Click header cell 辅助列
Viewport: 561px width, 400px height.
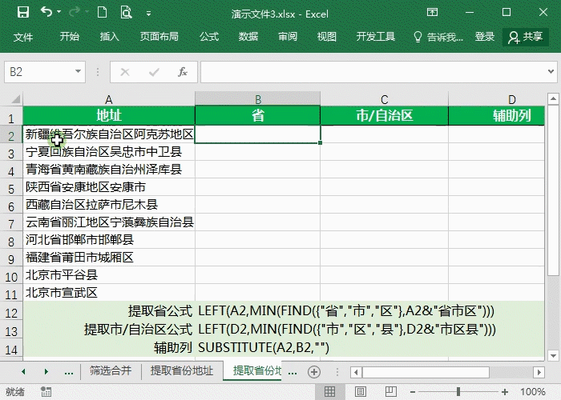[x=497, y=115]
